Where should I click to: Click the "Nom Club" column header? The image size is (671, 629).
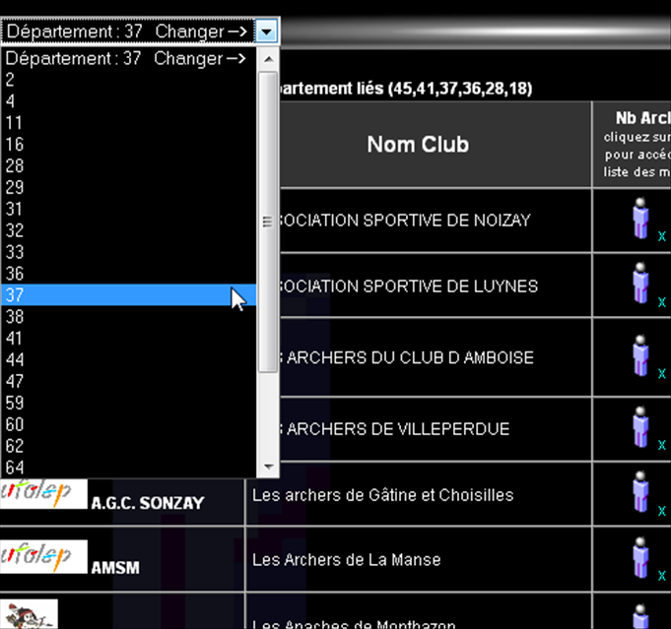click(417, 145)
